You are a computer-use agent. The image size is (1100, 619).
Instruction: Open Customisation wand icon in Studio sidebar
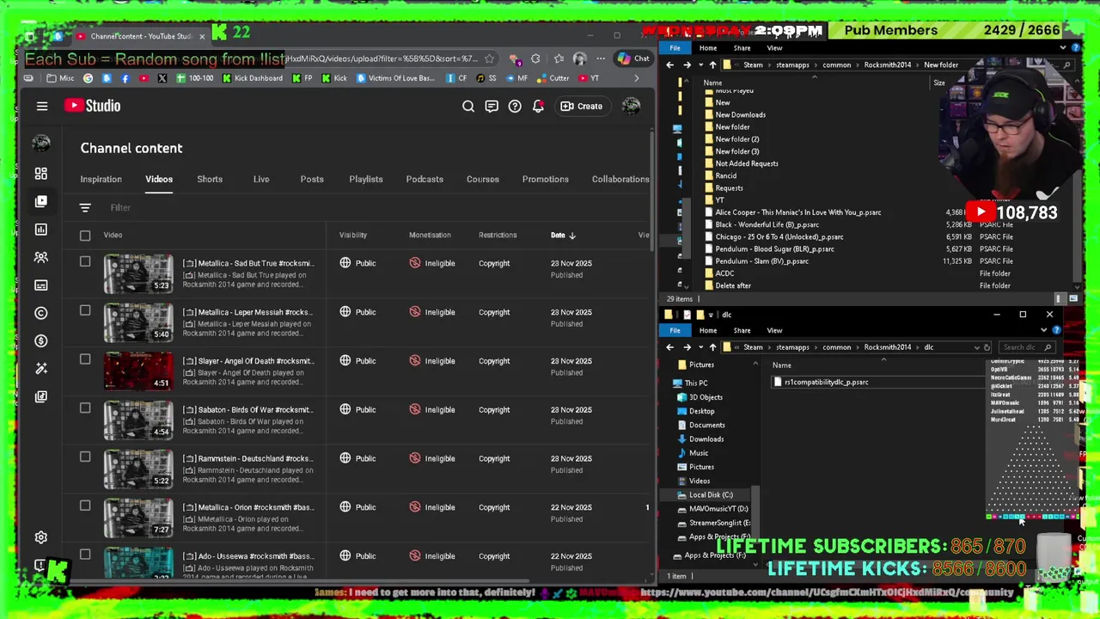tap(41, 369)
